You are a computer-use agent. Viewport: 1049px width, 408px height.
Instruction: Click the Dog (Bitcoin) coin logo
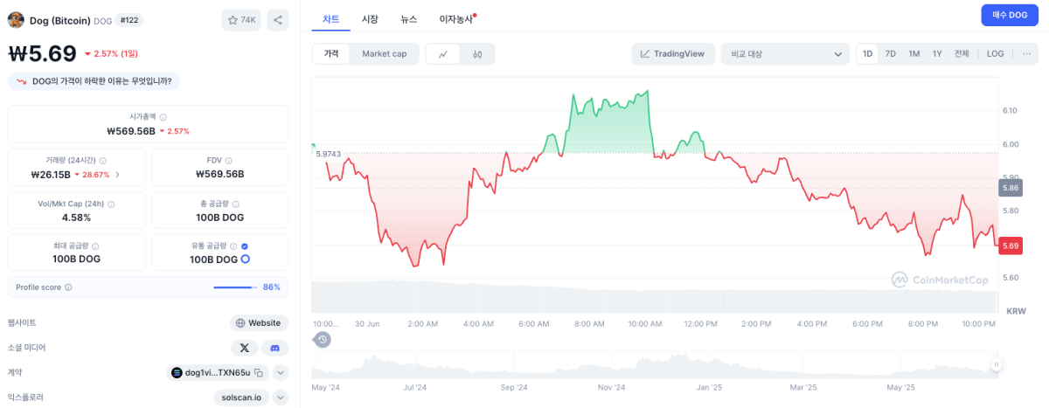pyautogui.click(x=16, y=19)
